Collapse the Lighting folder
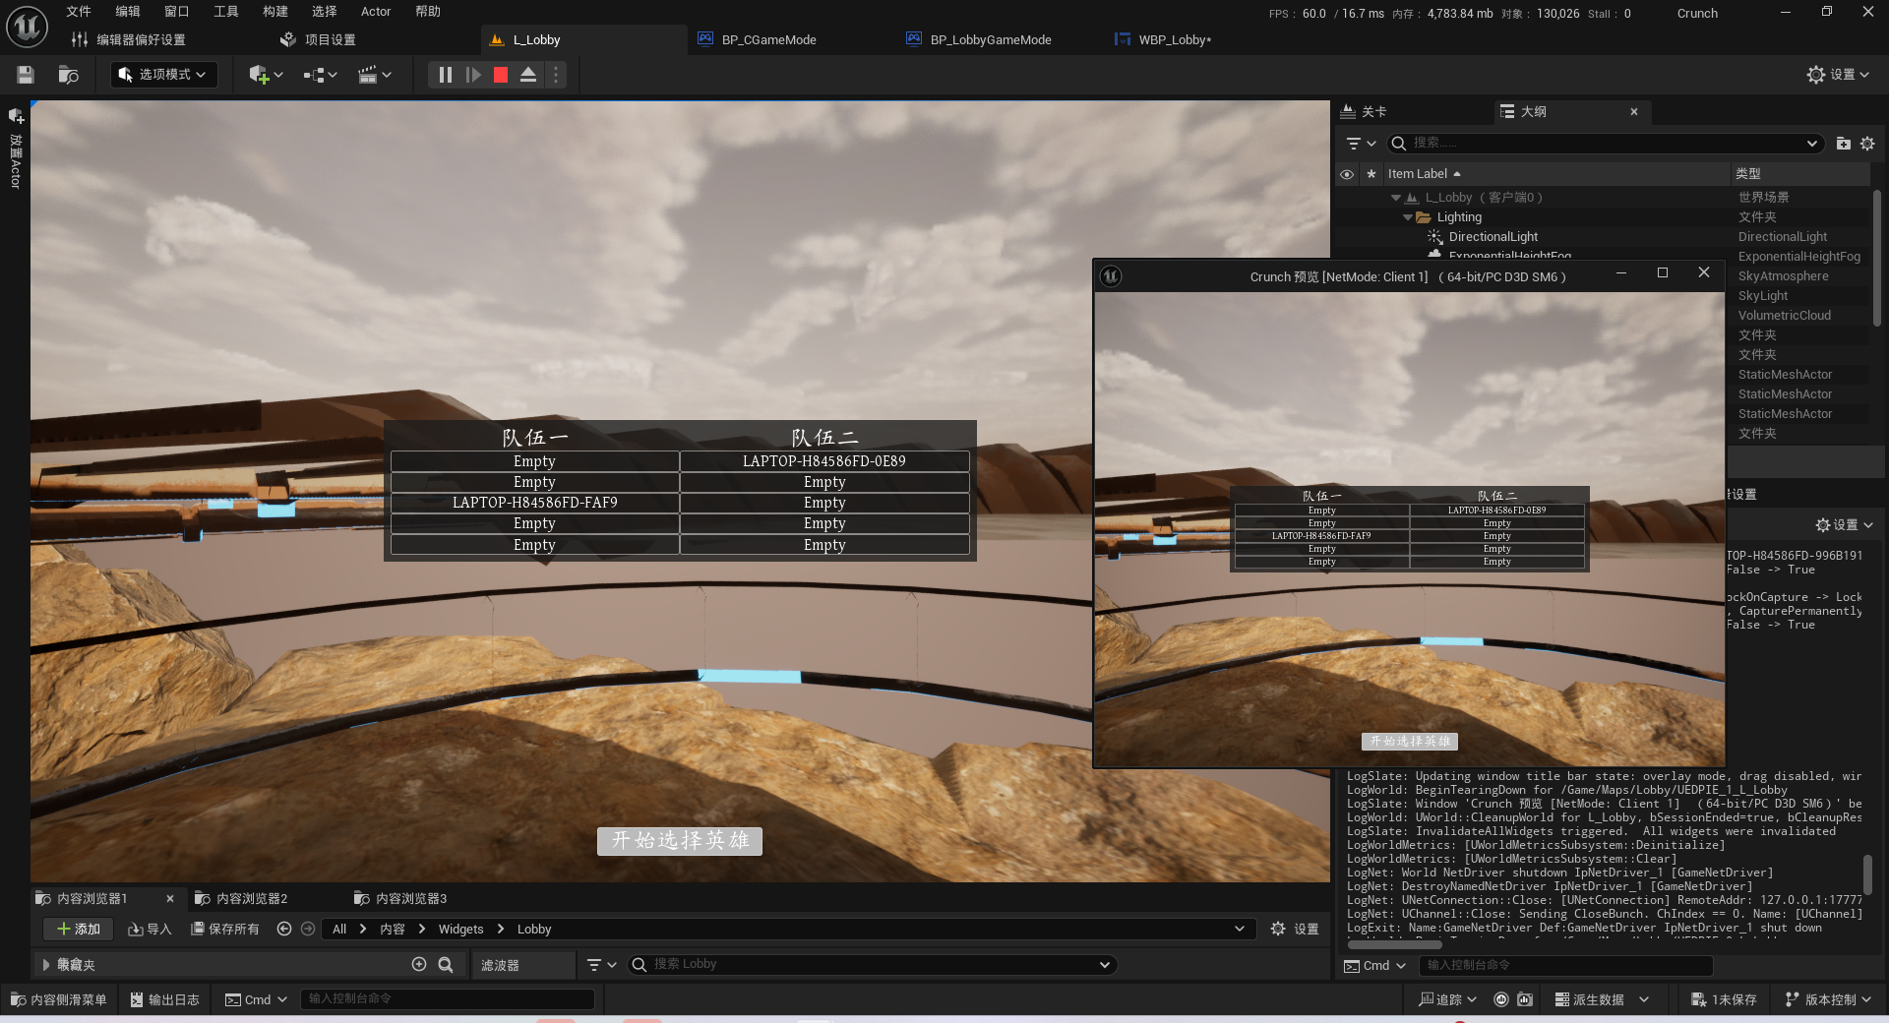Screen dimensions: 1889x1023 1407,217
